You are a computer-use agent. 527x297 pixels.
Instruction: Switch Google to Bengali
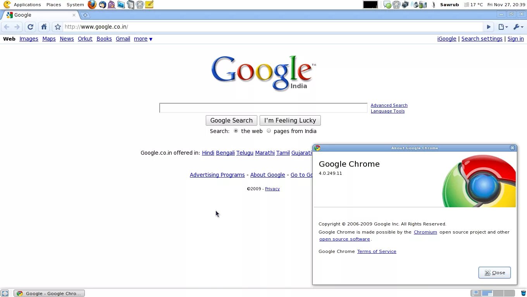[225, 153]
